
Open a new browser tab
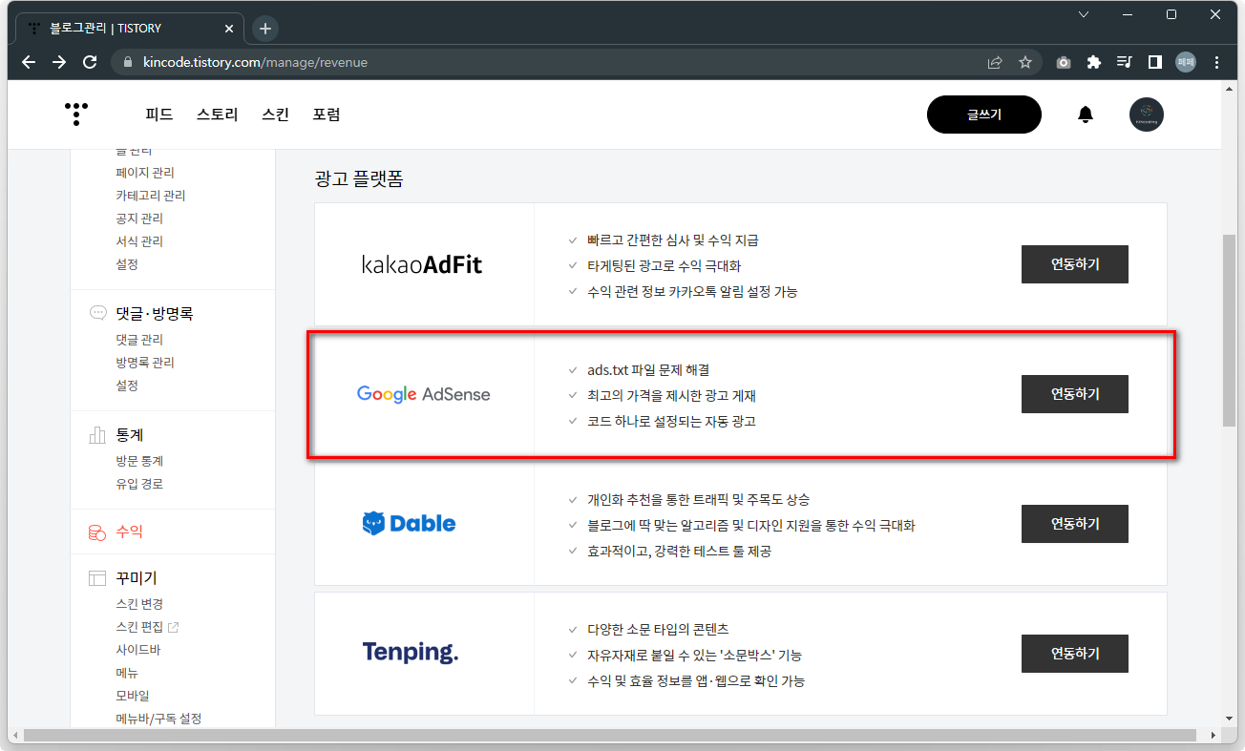pyautogui.click(x=265, y=29)
